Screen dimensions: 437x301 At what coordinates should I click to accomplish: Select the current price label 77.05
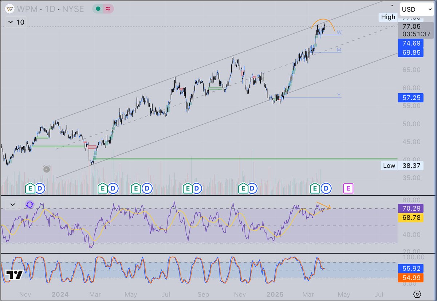coord(412,26)
